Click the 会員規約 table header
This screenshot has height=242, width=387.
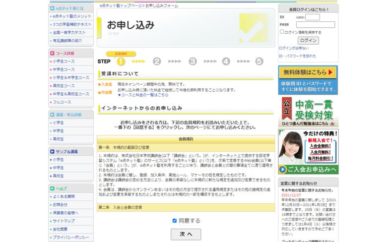(x=186, y=139)
